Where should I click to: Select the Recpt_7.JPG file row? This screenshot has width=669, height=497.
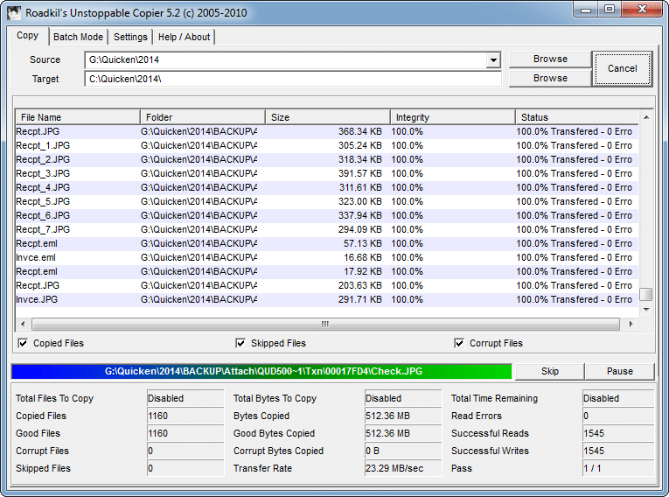[x=327, y=230]
